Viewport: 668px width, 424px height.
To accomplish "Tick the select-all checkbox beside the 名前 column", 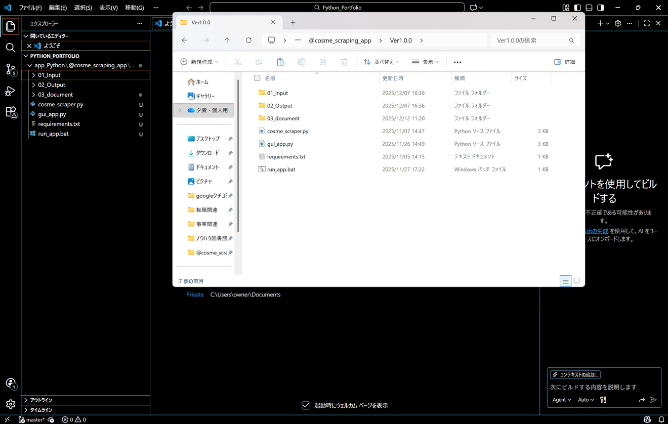I will [257, 78].
